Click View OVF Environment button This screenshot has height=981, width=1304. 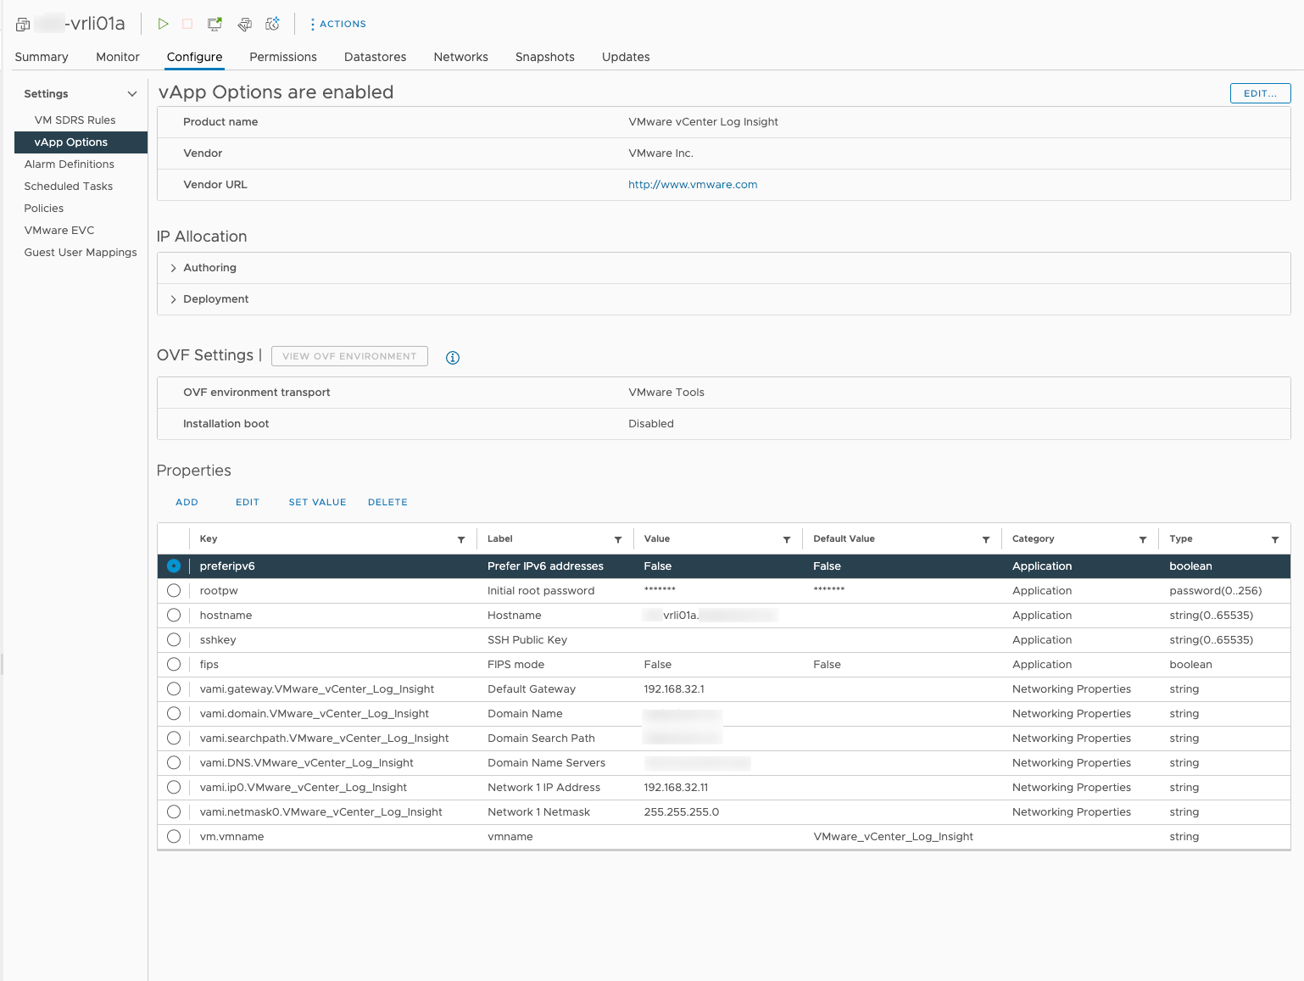[349, 356]
